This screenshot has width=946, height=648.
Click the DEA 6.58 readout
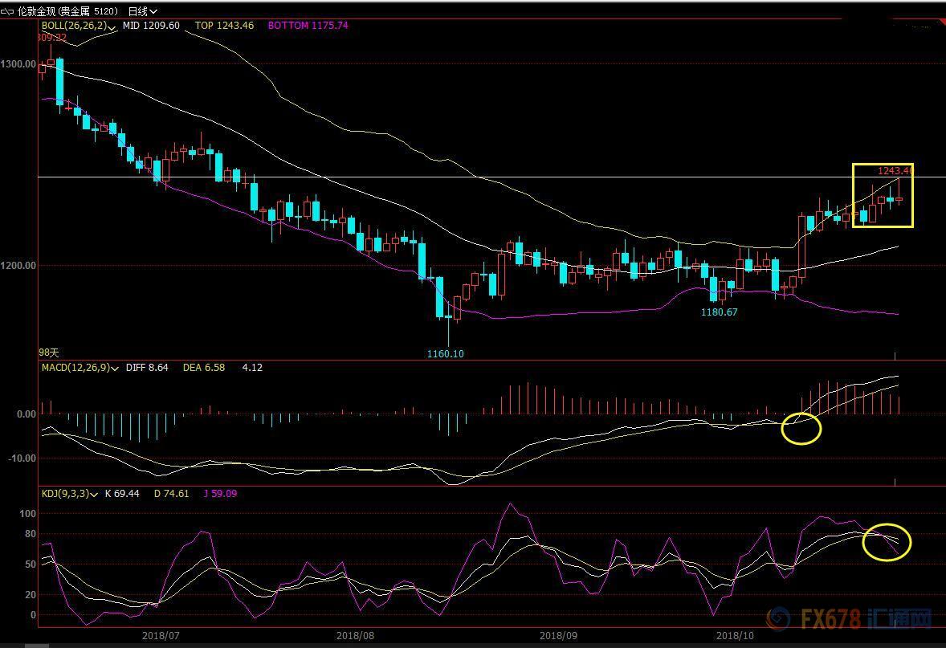pos(203,368)
